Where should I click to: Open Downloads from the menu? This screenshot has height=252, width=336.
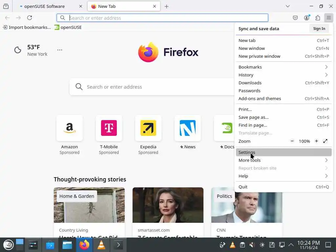[x=284, y=83]
